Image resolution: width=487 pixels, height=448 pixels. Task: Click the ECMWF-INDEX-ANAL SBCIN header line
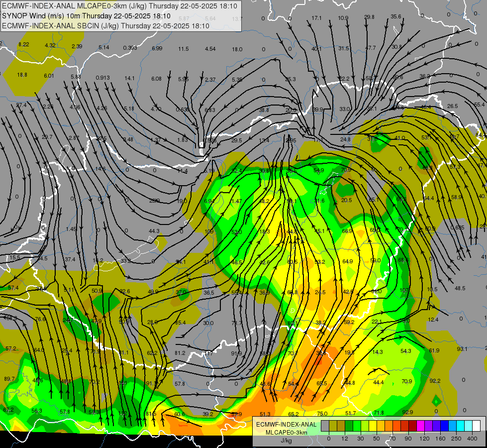[x=105, y=26]
